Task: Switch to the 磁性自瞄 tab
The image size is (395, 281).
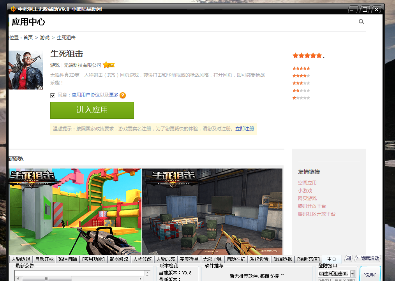Action: click(x=67, y=259)
